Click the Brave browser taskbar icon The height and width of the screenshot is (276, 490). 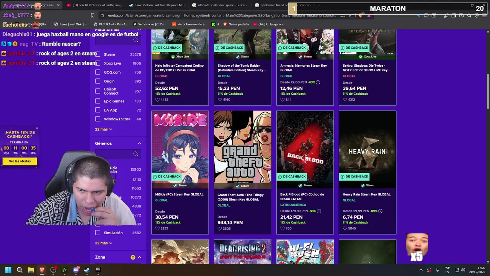42,270
